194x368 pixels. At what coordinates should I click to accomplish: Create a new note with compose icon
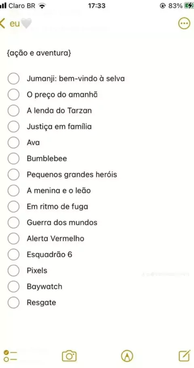(185, 356)
